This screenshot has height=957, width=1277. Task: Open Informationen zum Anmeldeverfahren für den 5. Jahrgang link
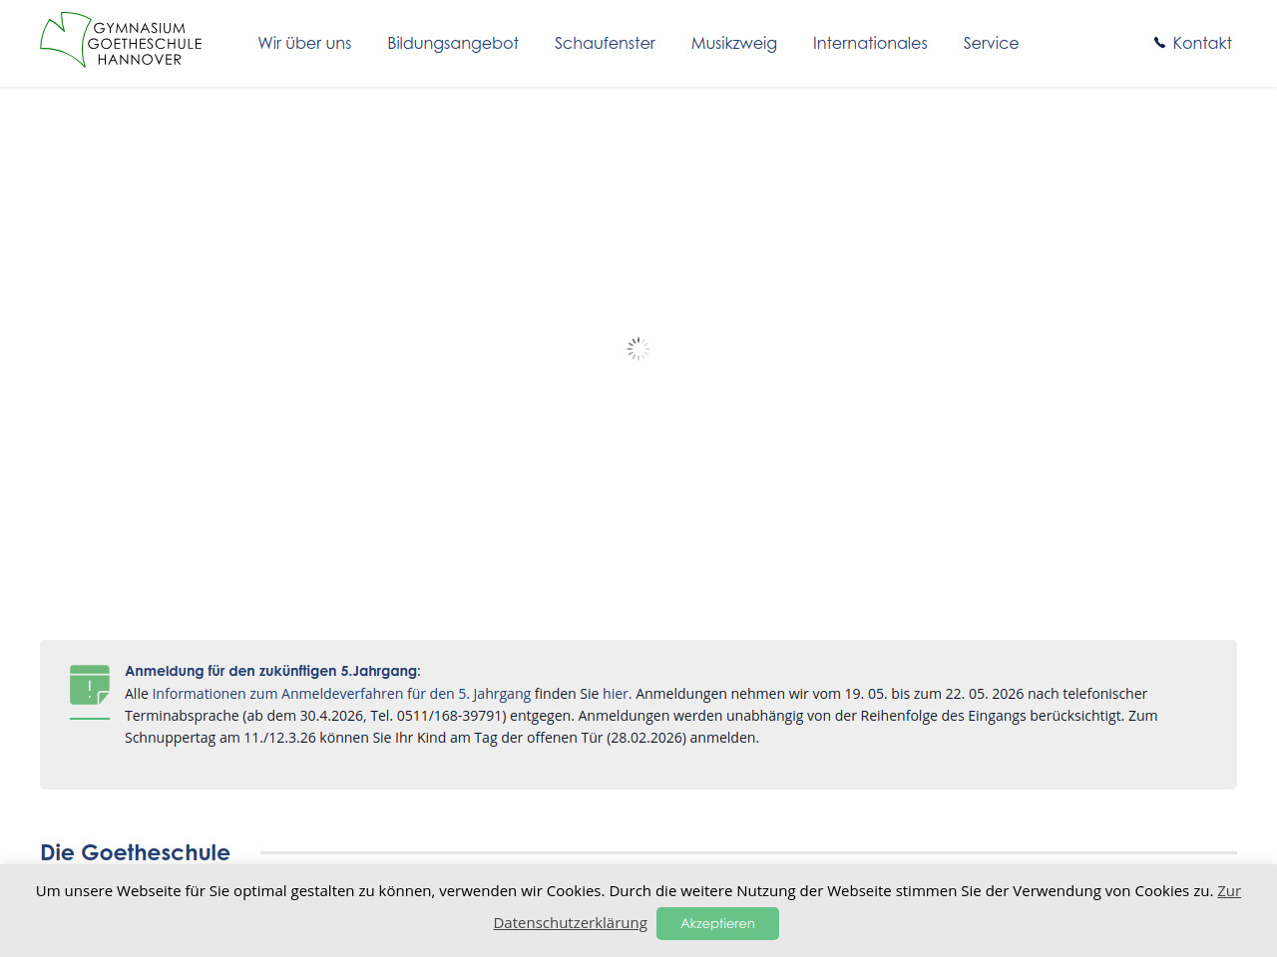click(341, 694)
